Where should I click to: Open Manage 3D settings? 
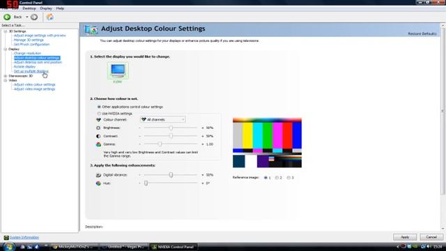[29, 40]
